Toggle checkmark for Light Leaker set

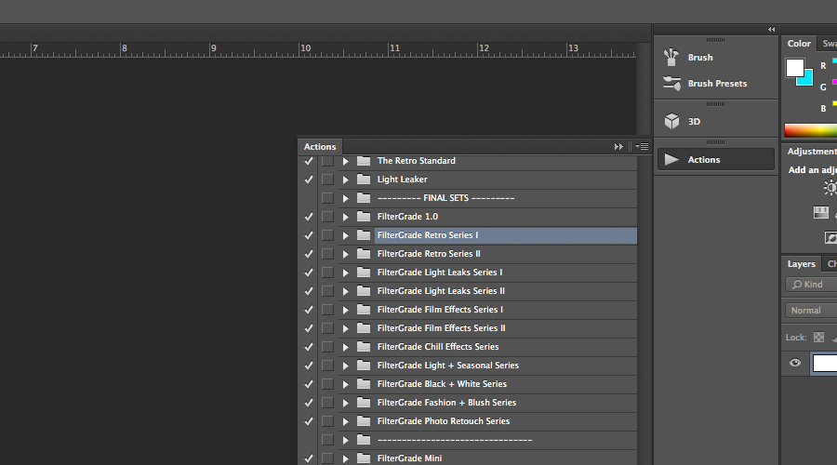coord(309,179)
